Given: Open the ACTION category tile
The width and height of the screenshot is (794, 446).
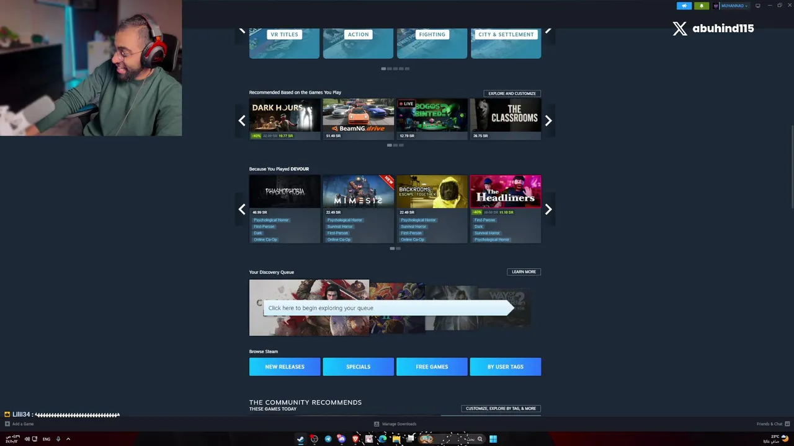Looking at the screenshot, I should tap(358, 43).
